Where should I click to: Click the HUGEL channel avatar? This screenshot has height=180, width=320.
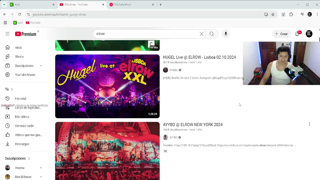point(165,70)
